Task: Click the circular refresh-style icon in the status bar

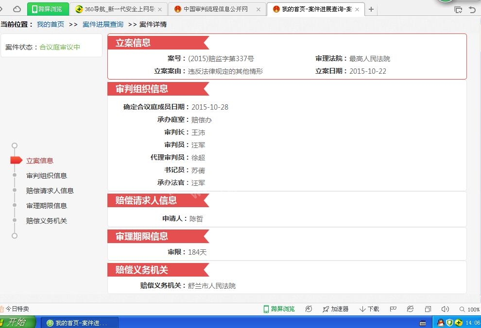Action: tap(309, 309)
